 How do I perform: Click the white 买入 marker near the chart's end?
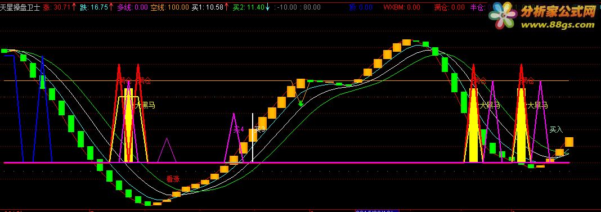[556, 129]
